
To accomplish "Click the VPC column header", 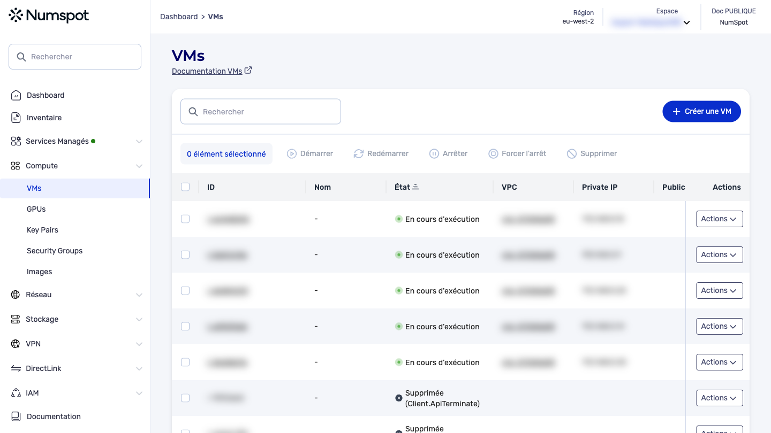I will point(509,187).
